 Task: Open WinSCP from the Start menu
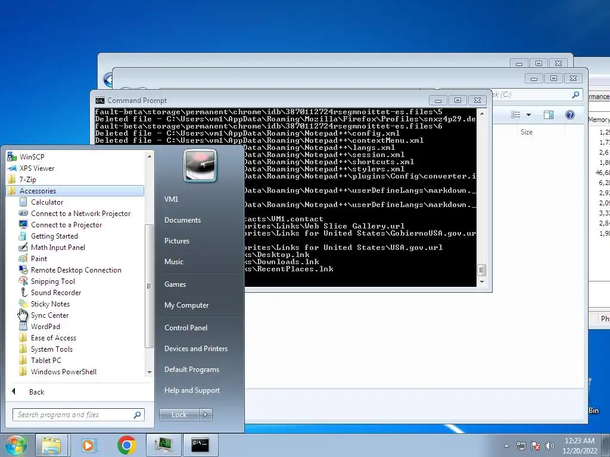[32, 156]
